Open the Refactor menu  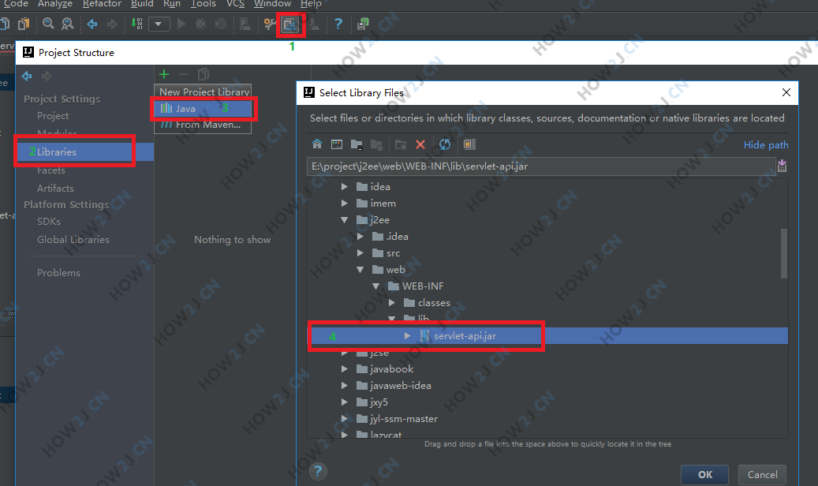(102, 4)
